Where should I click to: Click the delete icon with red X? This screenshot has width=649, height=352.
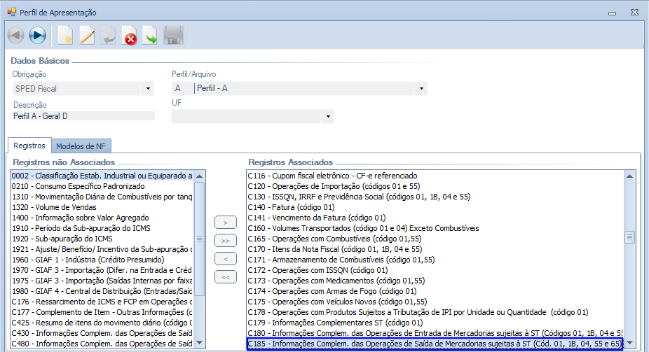tap(130, 35)
